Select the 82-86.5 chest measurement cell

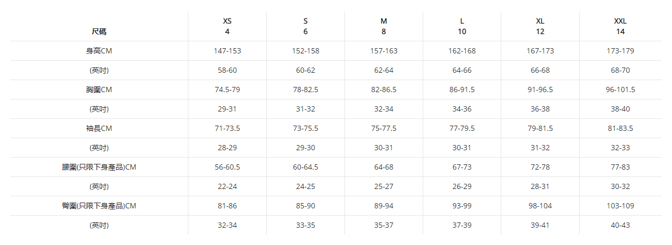[x=383, y=90]
